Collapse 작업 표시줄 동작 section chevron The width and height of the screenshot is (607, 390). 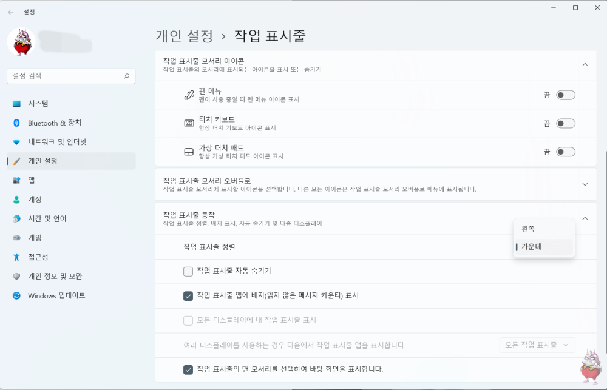click(585, 218)
